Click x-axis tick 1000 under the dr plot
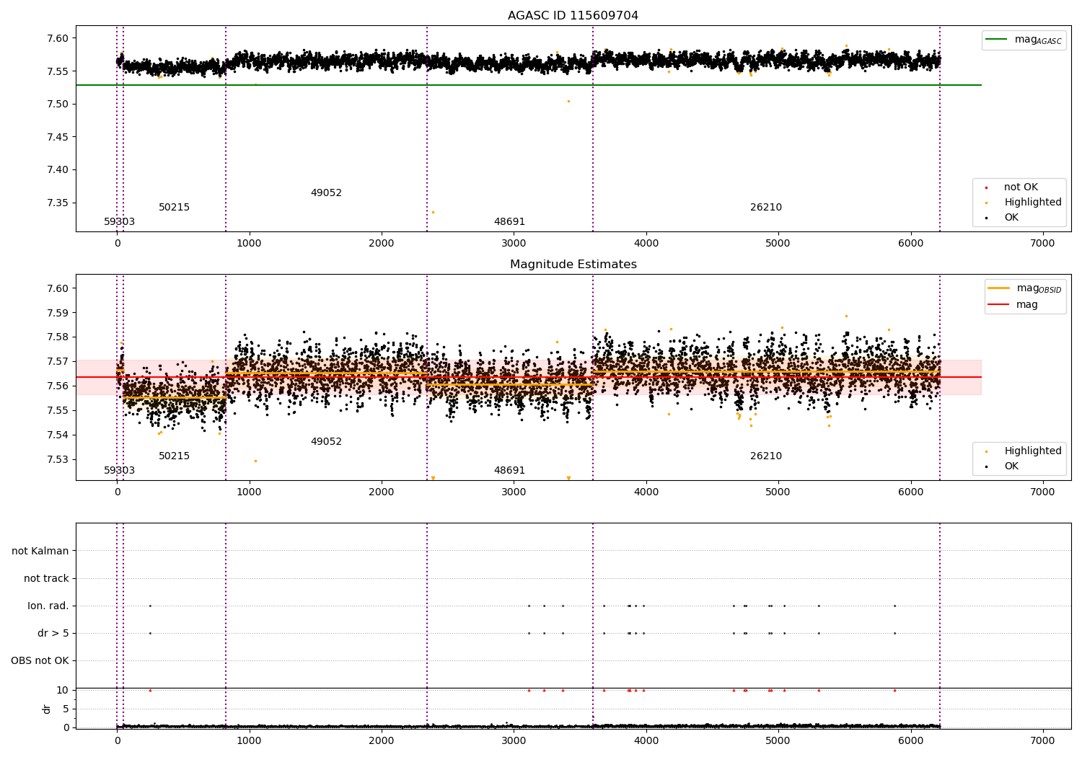The height and width of the screenshot is (757, 1082). click(x=250, y=741)
